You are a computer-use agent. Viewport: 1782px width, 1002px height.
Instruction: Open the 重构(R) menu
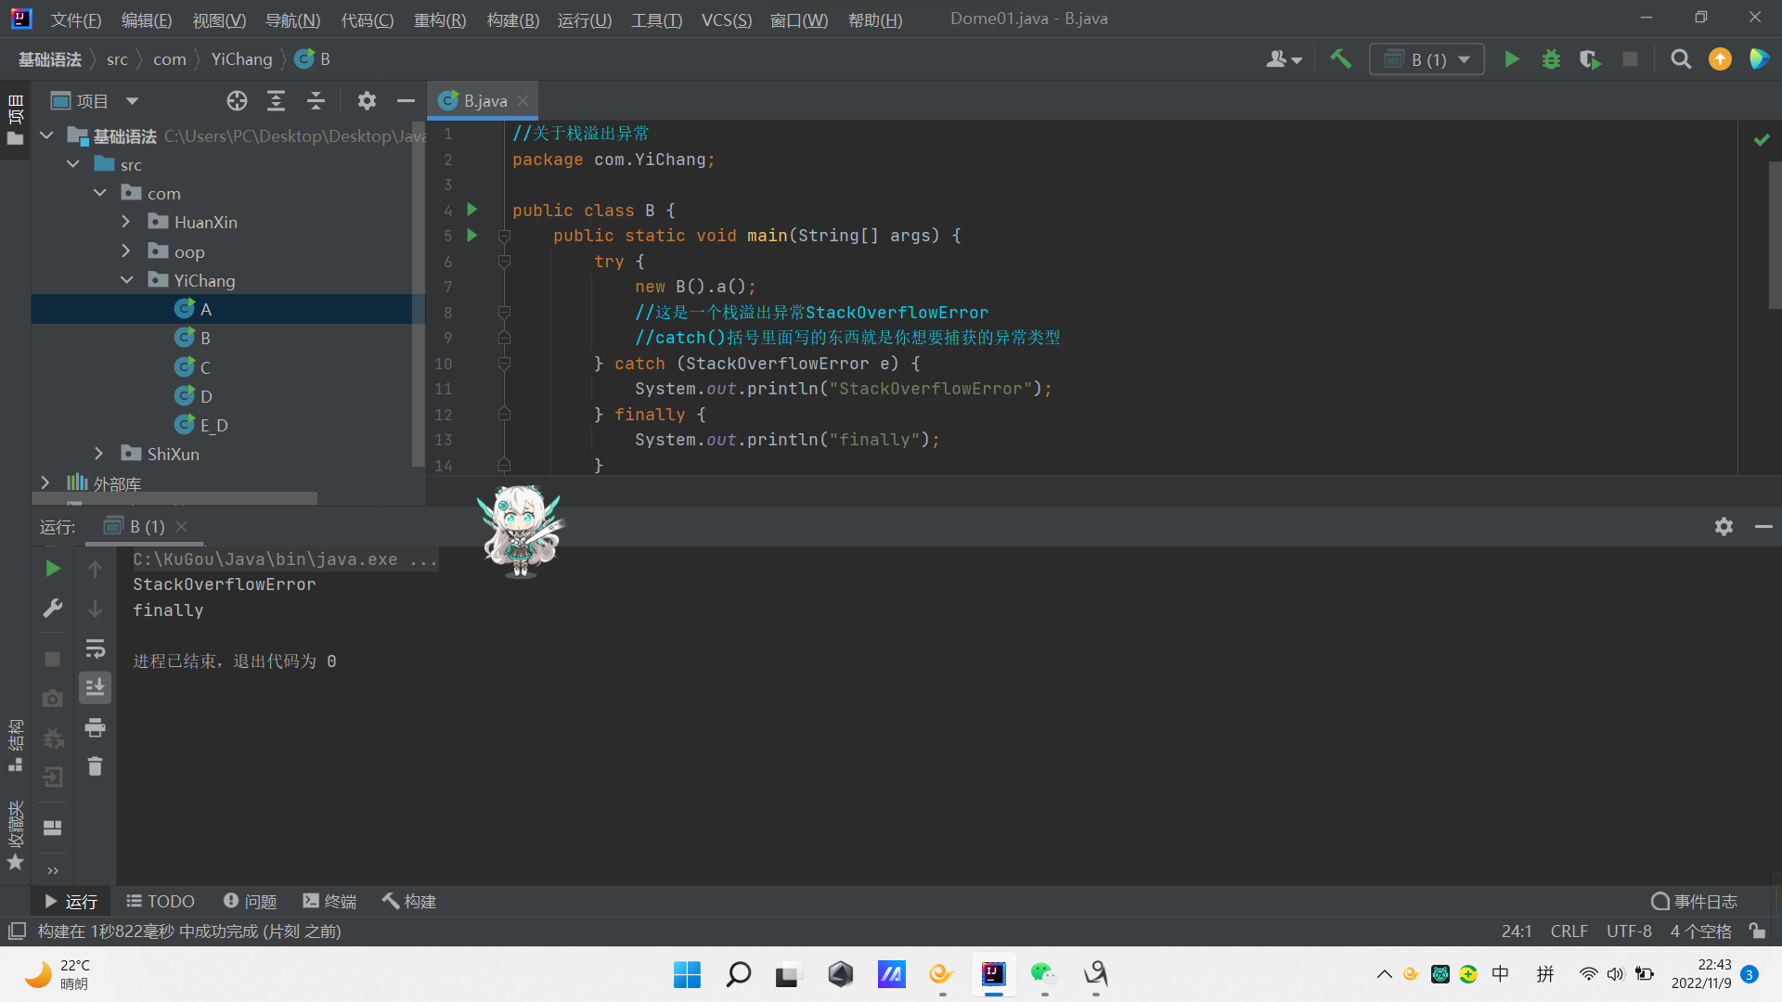439,19
